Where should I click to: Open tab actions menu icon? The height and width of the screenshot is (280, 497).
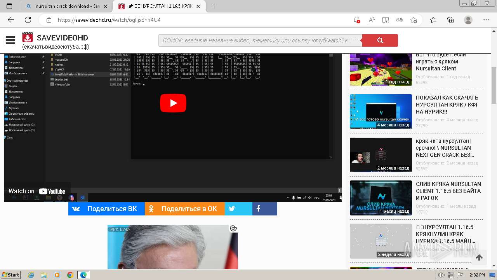[10, 6]
